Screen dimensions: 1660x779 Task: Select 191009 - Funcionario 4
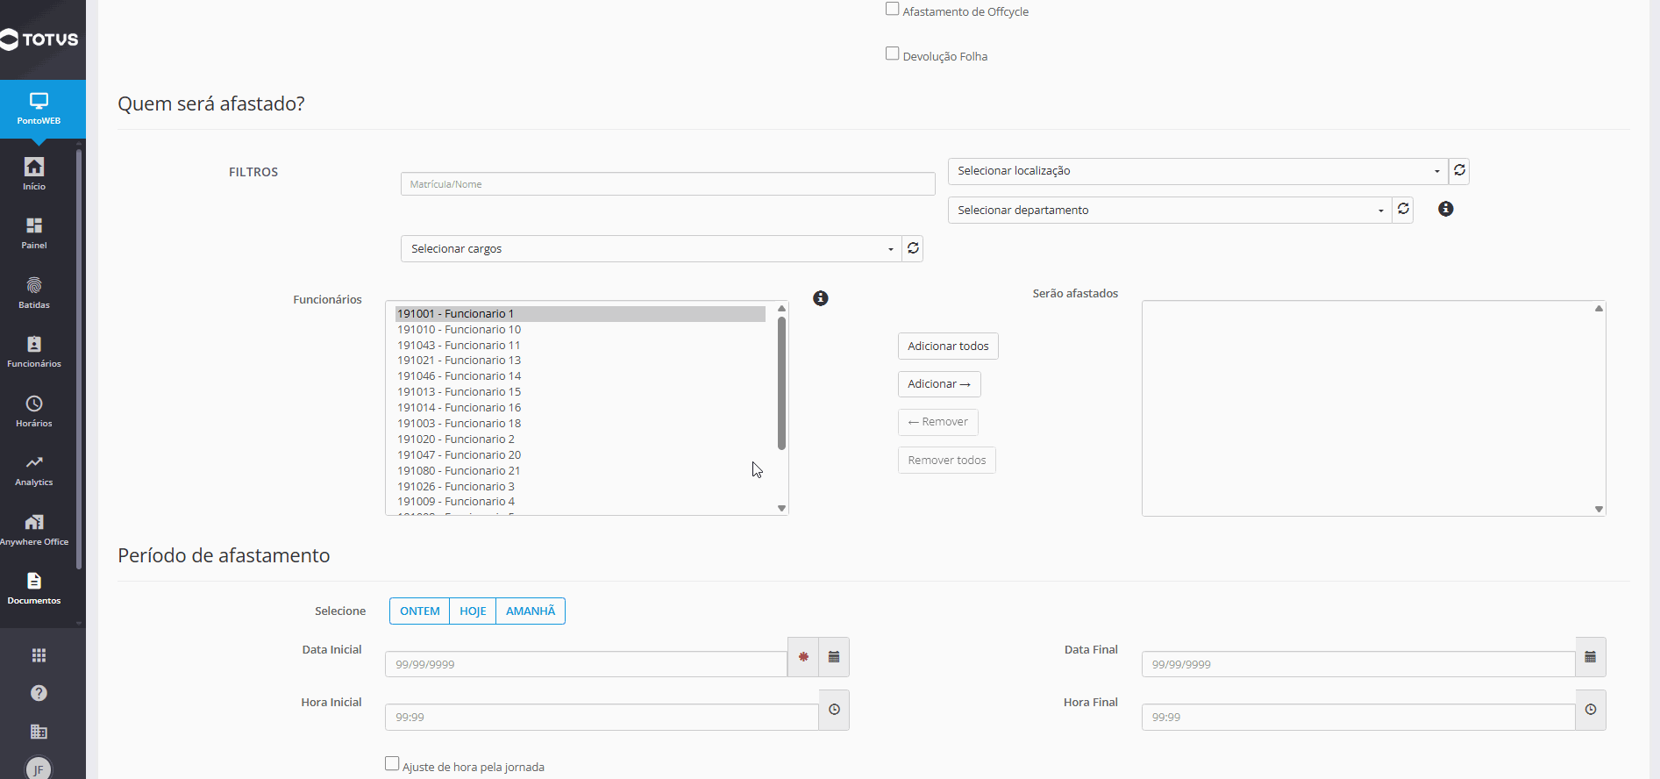click(581, 502)
